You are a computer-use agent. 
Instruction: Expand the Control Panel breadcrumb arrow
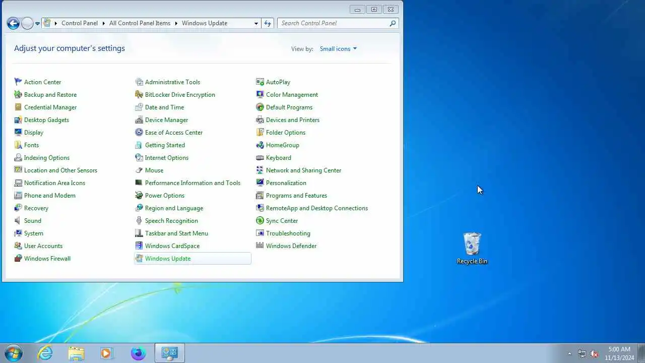[104, 23]
